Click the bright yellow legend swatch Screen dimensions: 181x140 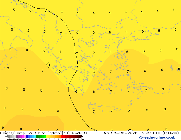click(x=47, y=136)
